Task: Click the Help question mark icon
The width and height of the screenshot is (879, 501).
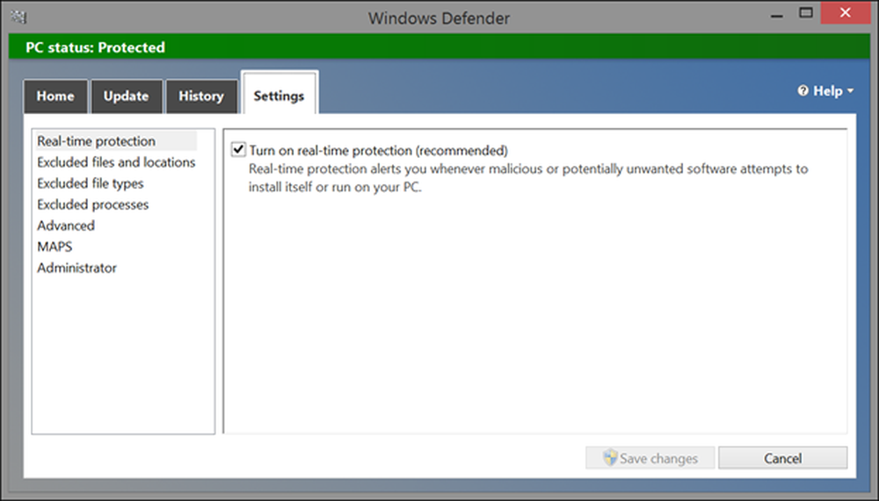Action: [x=803, y=90]
